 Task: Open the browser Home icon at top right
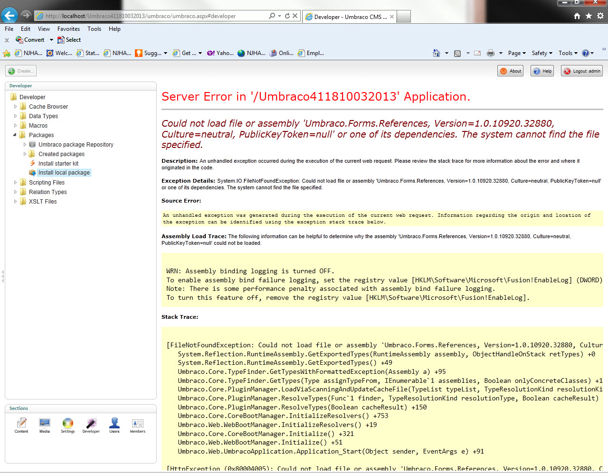coord(577,16)
